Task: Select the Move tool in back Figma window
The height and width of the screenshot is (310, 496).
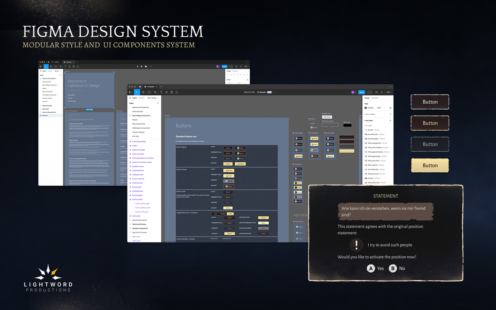Action: pos(46,66)
